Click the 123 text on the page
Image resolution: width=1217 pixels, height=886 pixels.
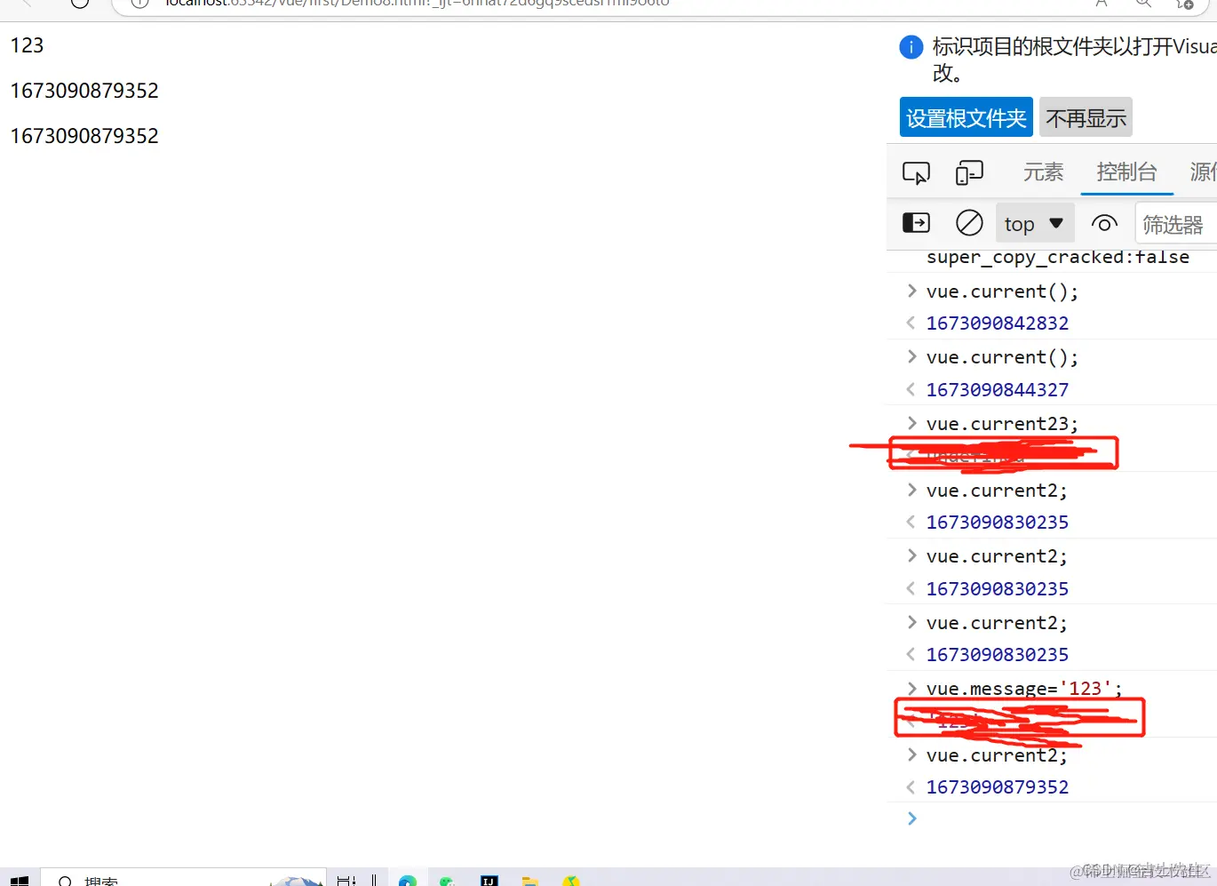pyautogui.click(x=27, y=45)
